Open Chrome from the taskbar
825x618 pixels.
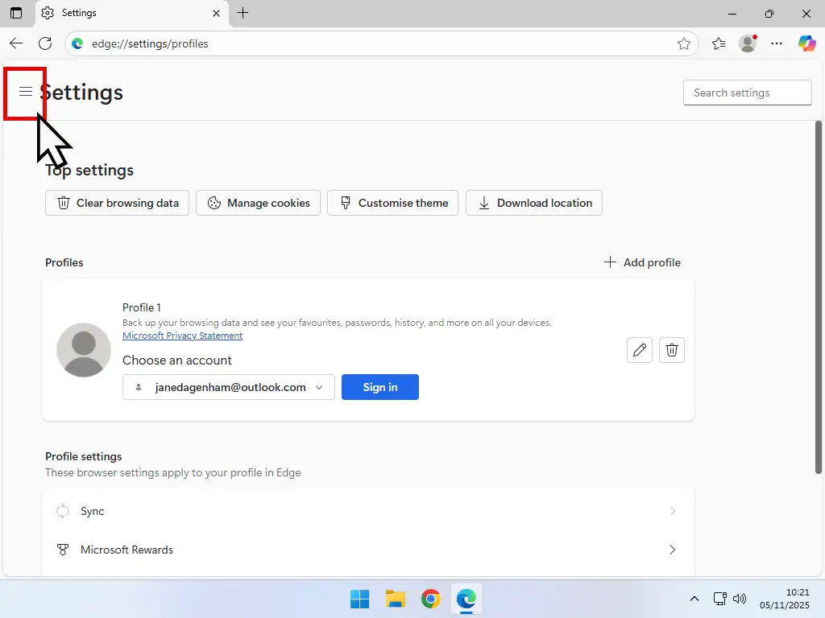coord(431,599)
